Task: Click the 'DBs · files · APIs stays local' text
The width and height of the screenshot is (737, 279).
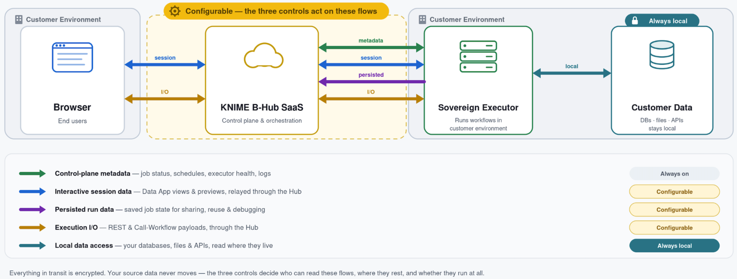Action: 662,124
